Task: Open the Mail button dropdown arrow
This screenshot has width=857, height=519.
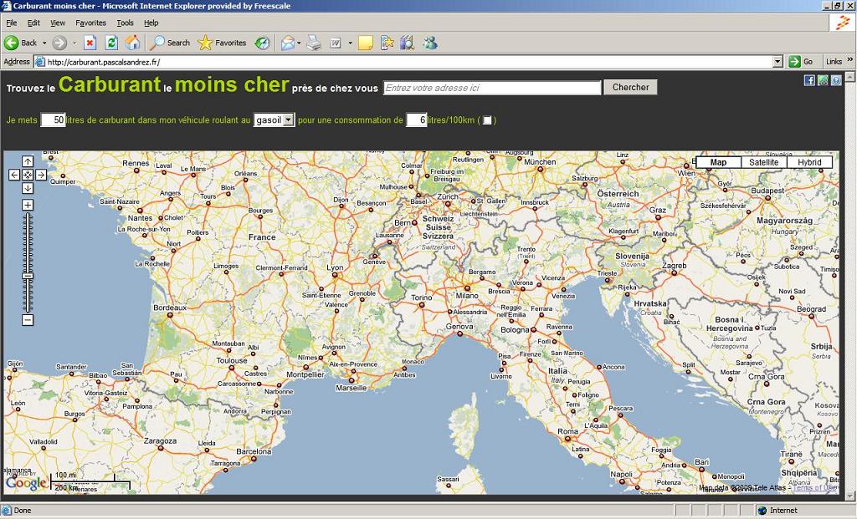Action: pos(299,43)
